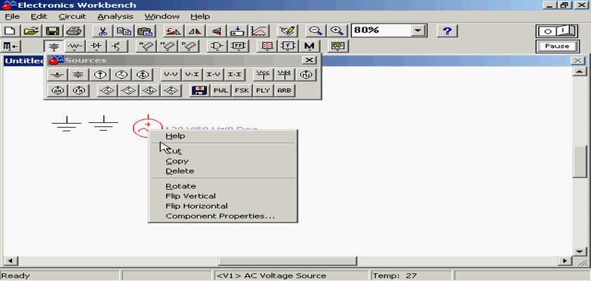
Task: Select the I-I controlled source button
Action: click(x=235, y=74)
